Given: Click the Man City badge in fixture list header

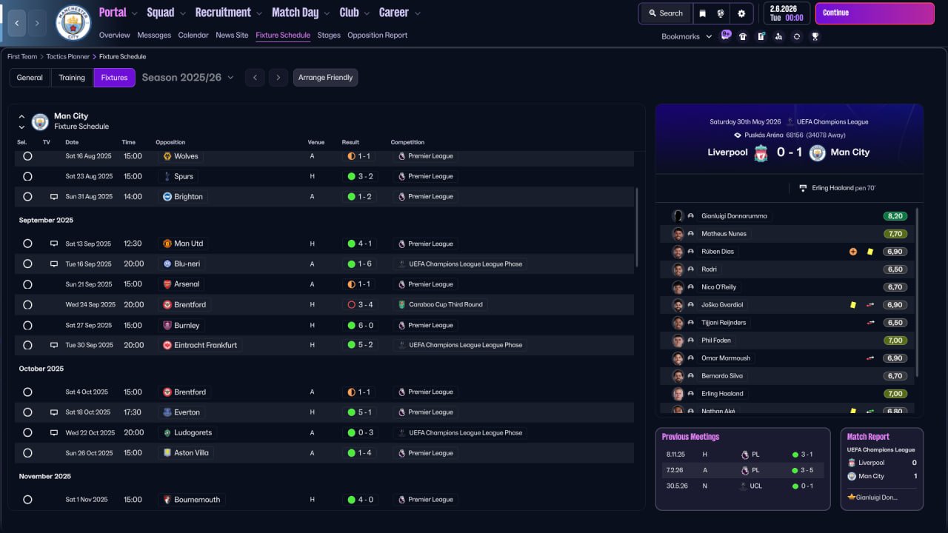Looking at the screenshot, I should [x=40, y=121].
